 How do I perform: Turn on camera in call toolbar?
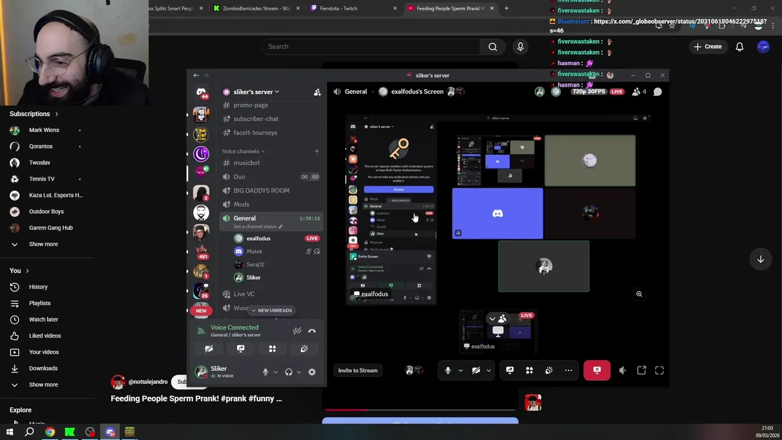point(476,370)
